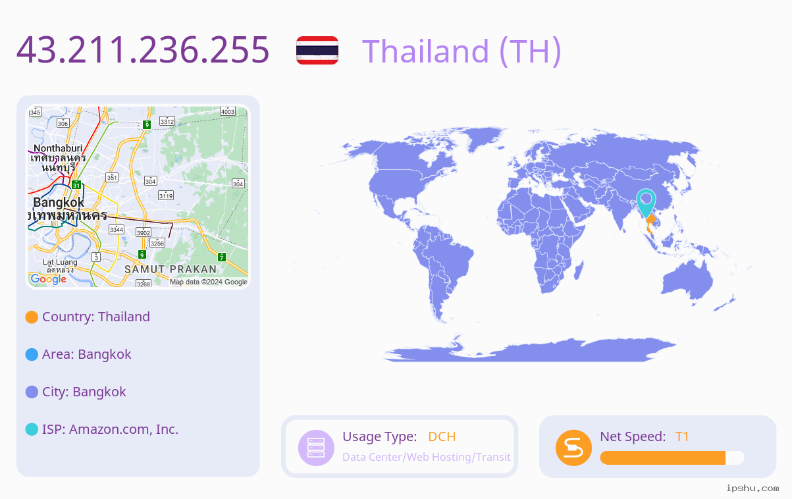Screen dimensions: 792x499
Task: Click the orange Country bullet dot
Action: pyautogui.click(x=32, y=317)
